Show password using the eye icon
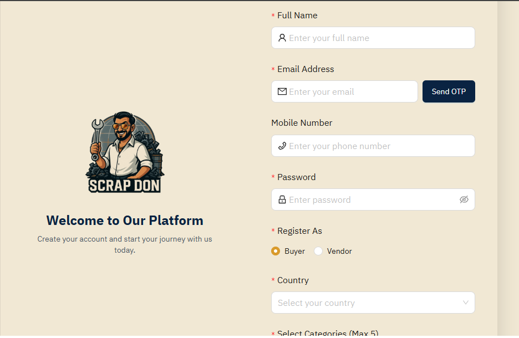 tap(464, 199)
